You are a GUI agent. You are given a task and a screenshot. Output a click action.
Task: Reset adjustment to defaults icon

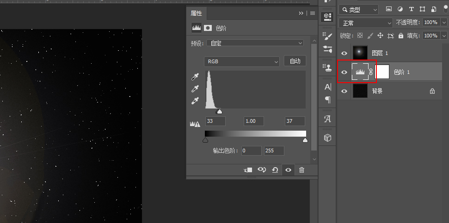[x=275, y=170]
